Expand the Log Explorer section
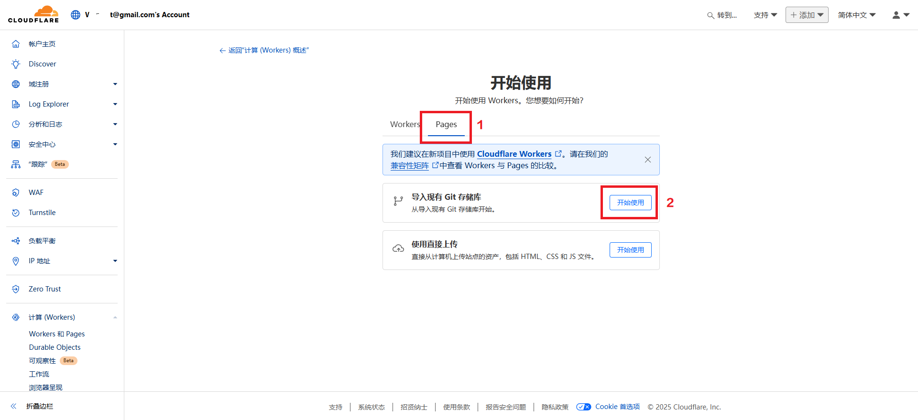Image resolution: width=918 pixels, height=420 pixels. [x=115, y=104]
